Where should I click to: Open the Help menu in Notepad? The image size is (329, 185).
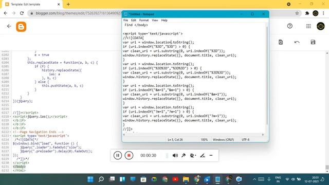click(164, 20)
